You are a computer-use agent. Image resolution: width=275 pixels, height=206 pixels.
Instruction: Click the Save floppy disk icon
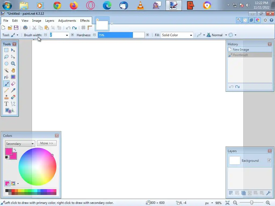click(16, 28)
